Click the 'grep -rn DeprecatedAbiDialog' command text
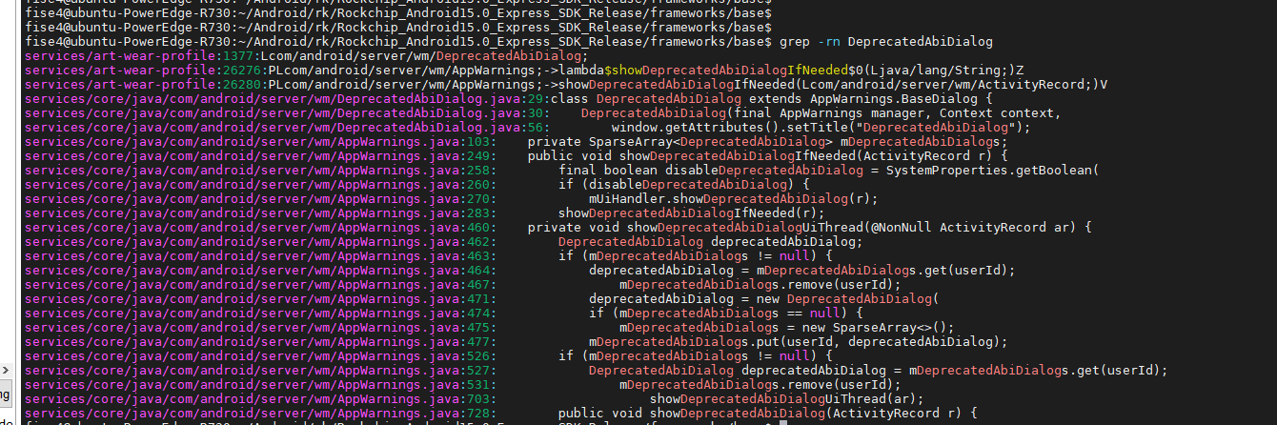Image resolution: width=1277 pixels, height=425 pixels. (x=885, y=42)
